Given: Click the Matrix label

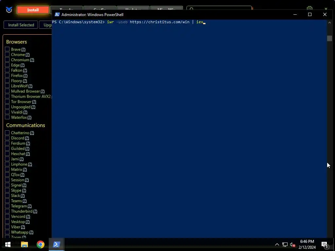Looking at the screenshot, I should click(x=17, y=169).
